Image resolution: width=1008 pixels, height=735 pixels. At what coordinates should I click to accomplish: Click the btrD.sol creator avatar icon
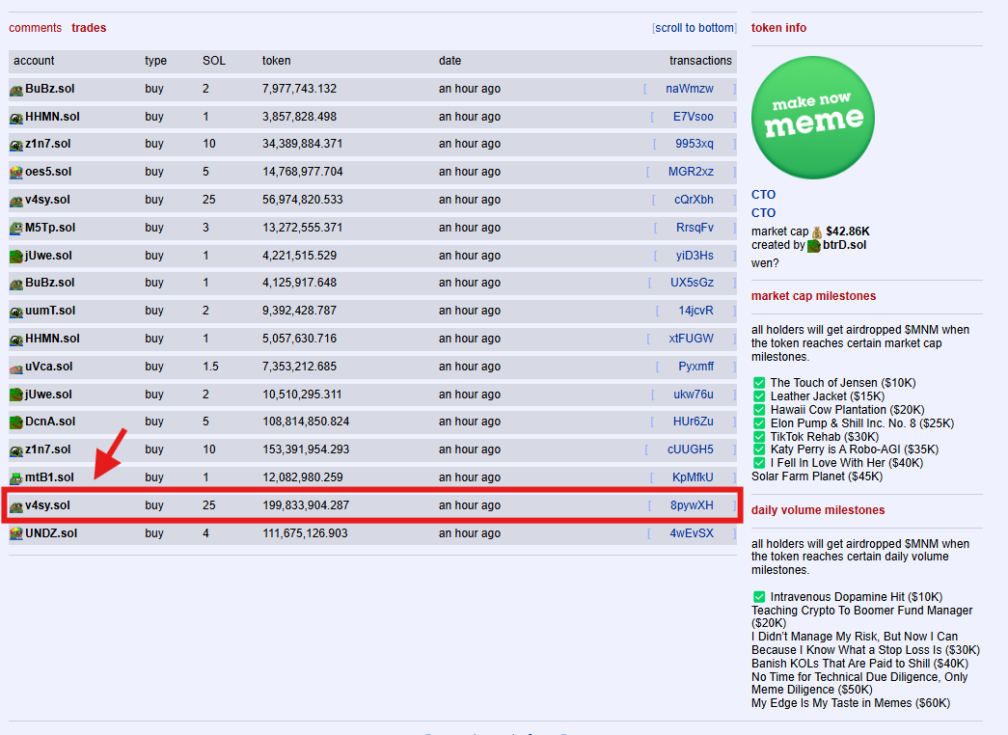(814, 246)
